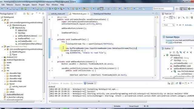The width and height of the screenshot is (194, 109).
Task: Expand the drawable-hdpi folder
Action: point(5,73)
